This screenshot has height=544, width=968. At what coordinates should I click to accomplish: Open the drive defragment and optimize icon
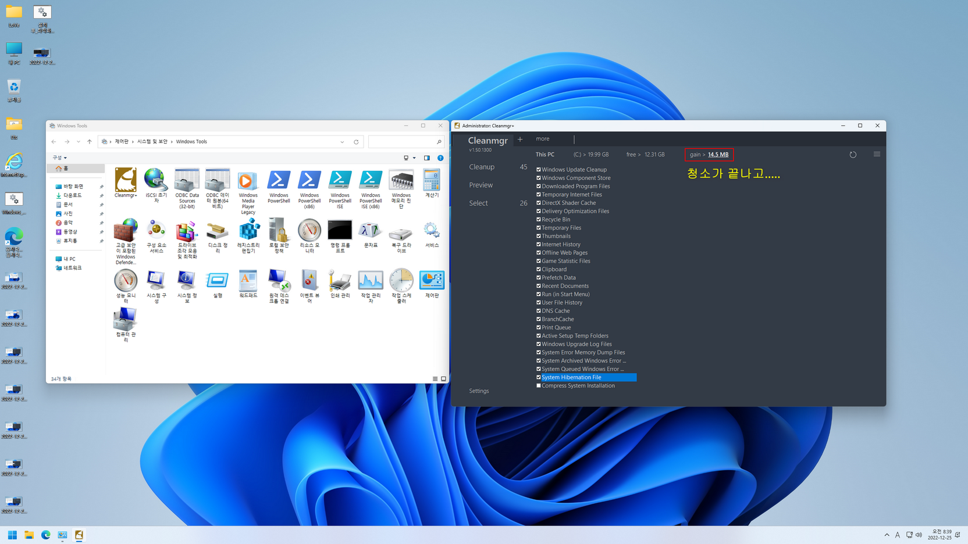click(x=187, y=239)
